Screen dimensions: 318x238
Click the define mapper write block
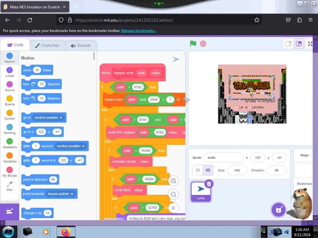pyautogui.click(x=133, y=73)
